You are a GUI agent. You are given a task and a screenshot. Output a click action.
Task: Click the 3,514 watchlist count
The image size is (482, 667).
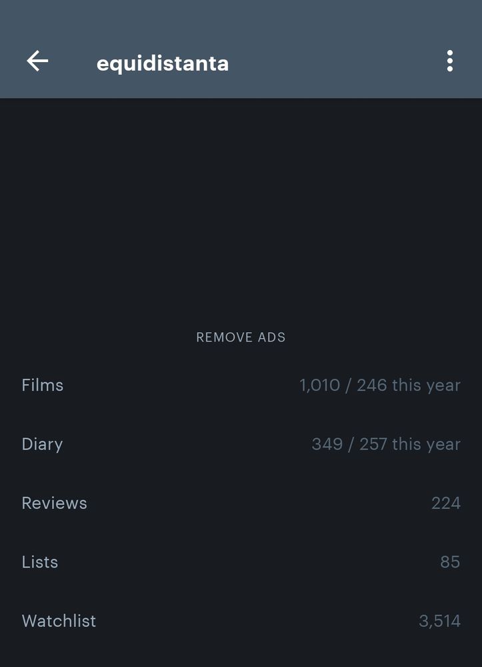click(x=439, y=621)
